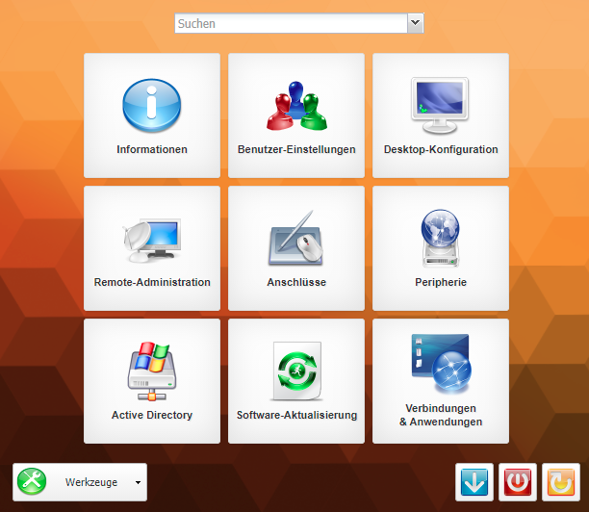The image size is (589, 512).
Task: Click the green wrench Werkzeuge icon
Action: tap(32, 482)
